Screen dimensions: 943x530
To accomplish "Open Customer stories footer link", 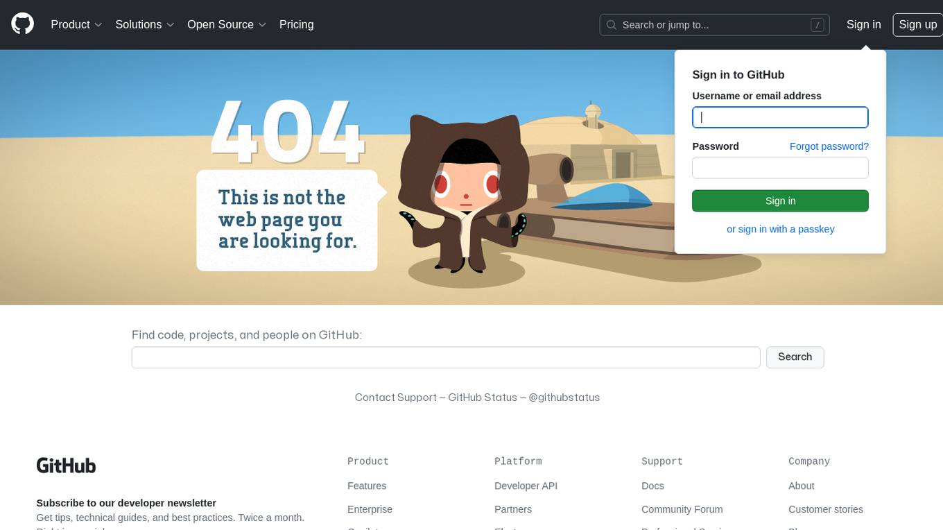I will tap(826, 509).
